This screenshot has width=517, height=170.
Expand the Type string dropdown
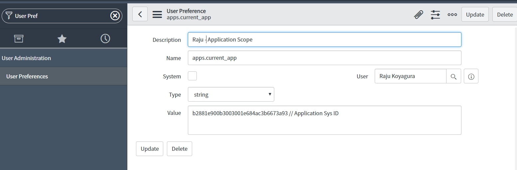(231, 94)
